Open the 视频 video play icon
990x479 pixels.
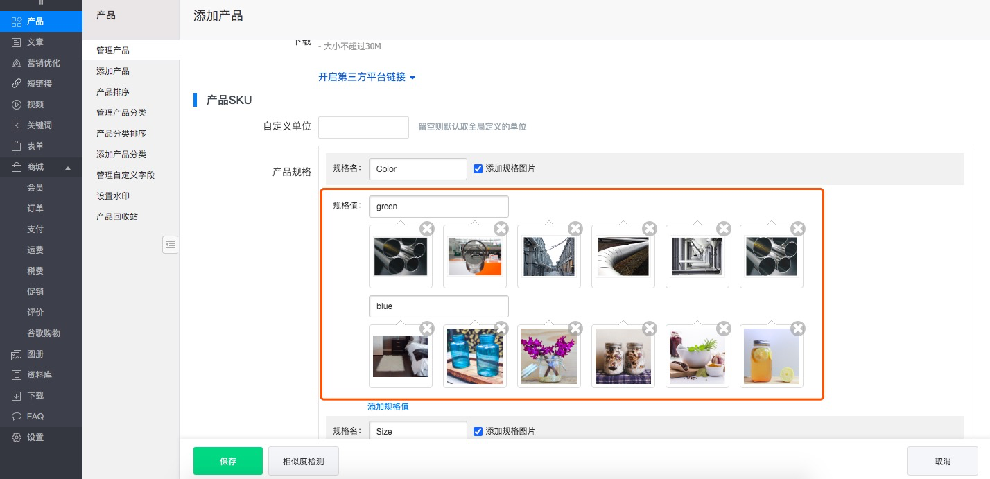17,105
